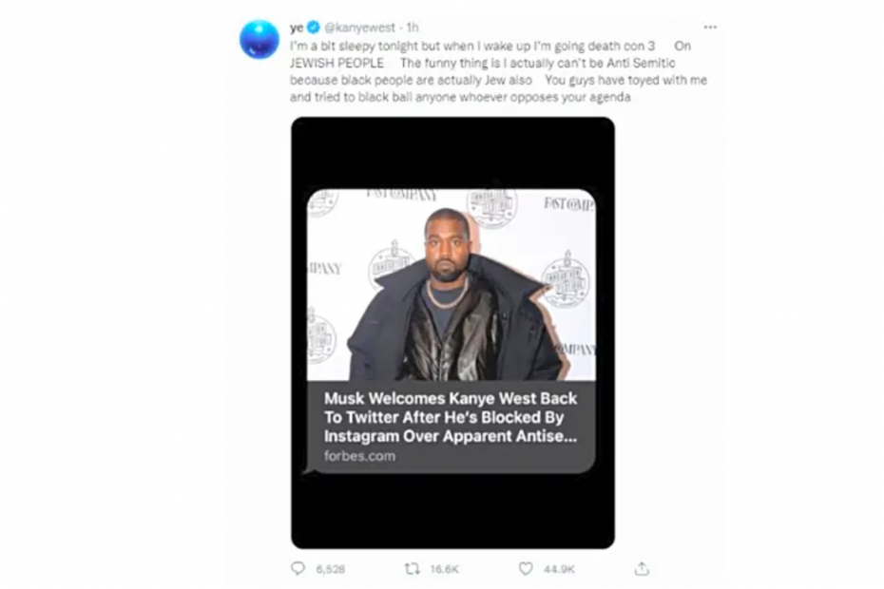This screenshot has height=589, width=884.
Task: View the 44.9K likes count
Action: point(559,569)
